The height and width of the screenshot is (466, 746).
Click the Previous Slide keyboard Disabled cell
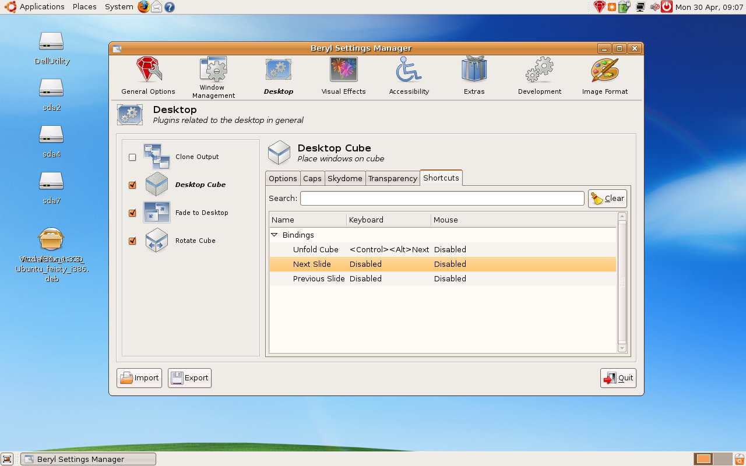(x=365, y=278)
